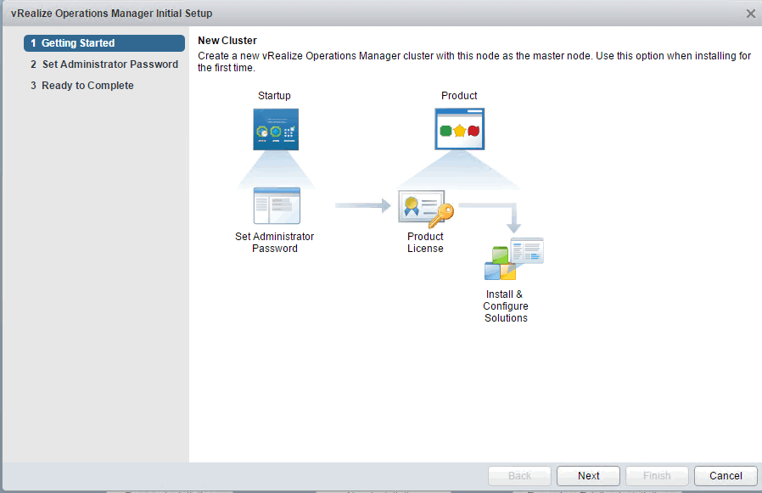The height and width of the screenshot is (493, 762).
Task: Click the disabled Back button
Action: tap(519, 475)
